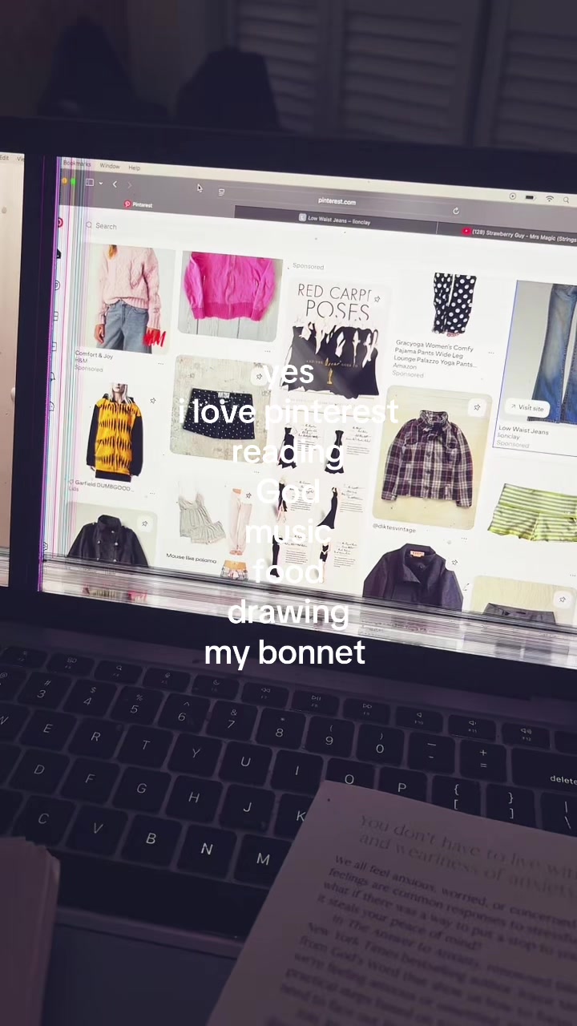Screen dimensions: 577x1026
Task: Click the Safari forward arrow
Action: [129, 185]
